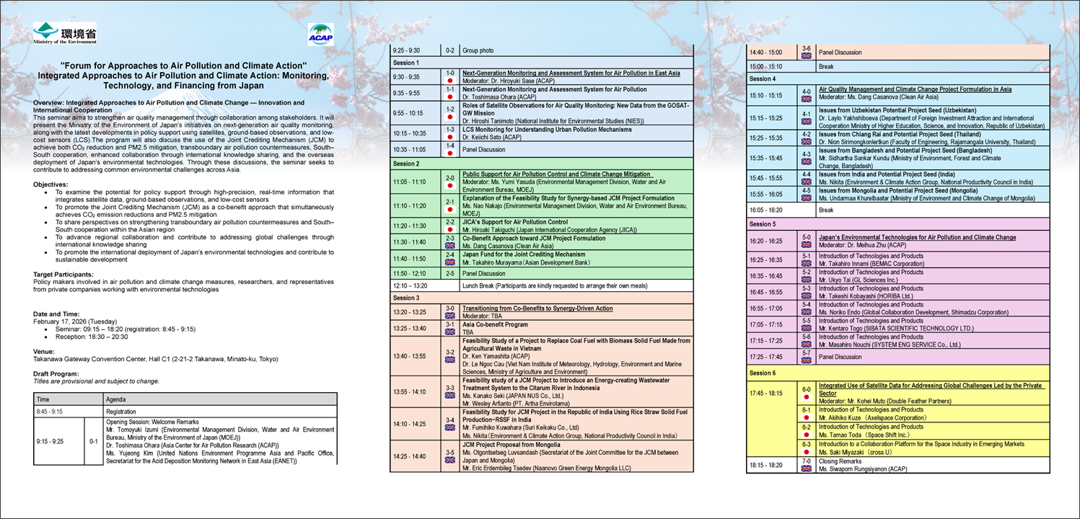Click the UK flag beside item 2-3
Viewport: 1080px width, 519px height.
450,246
